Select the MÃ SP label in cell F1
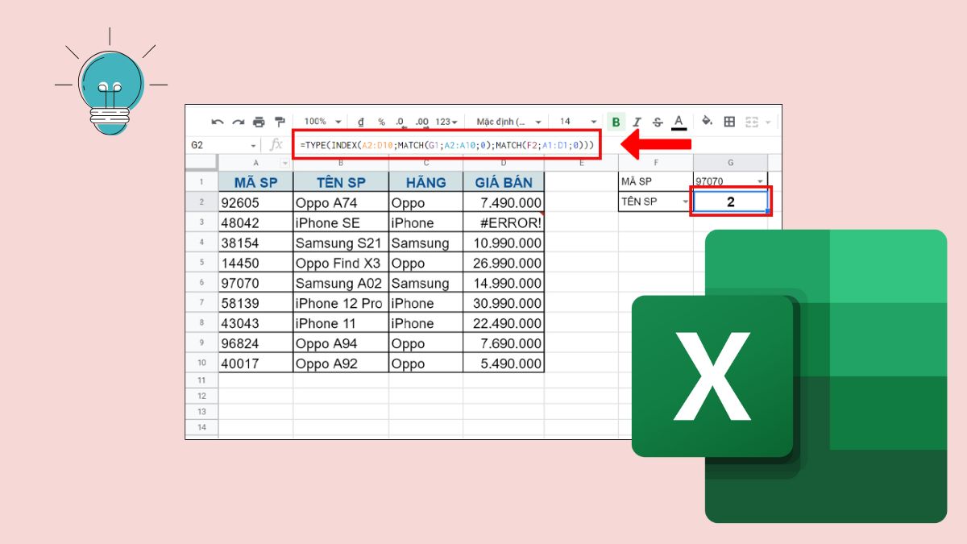Screen dimensions: 967x544 [655, 181]
